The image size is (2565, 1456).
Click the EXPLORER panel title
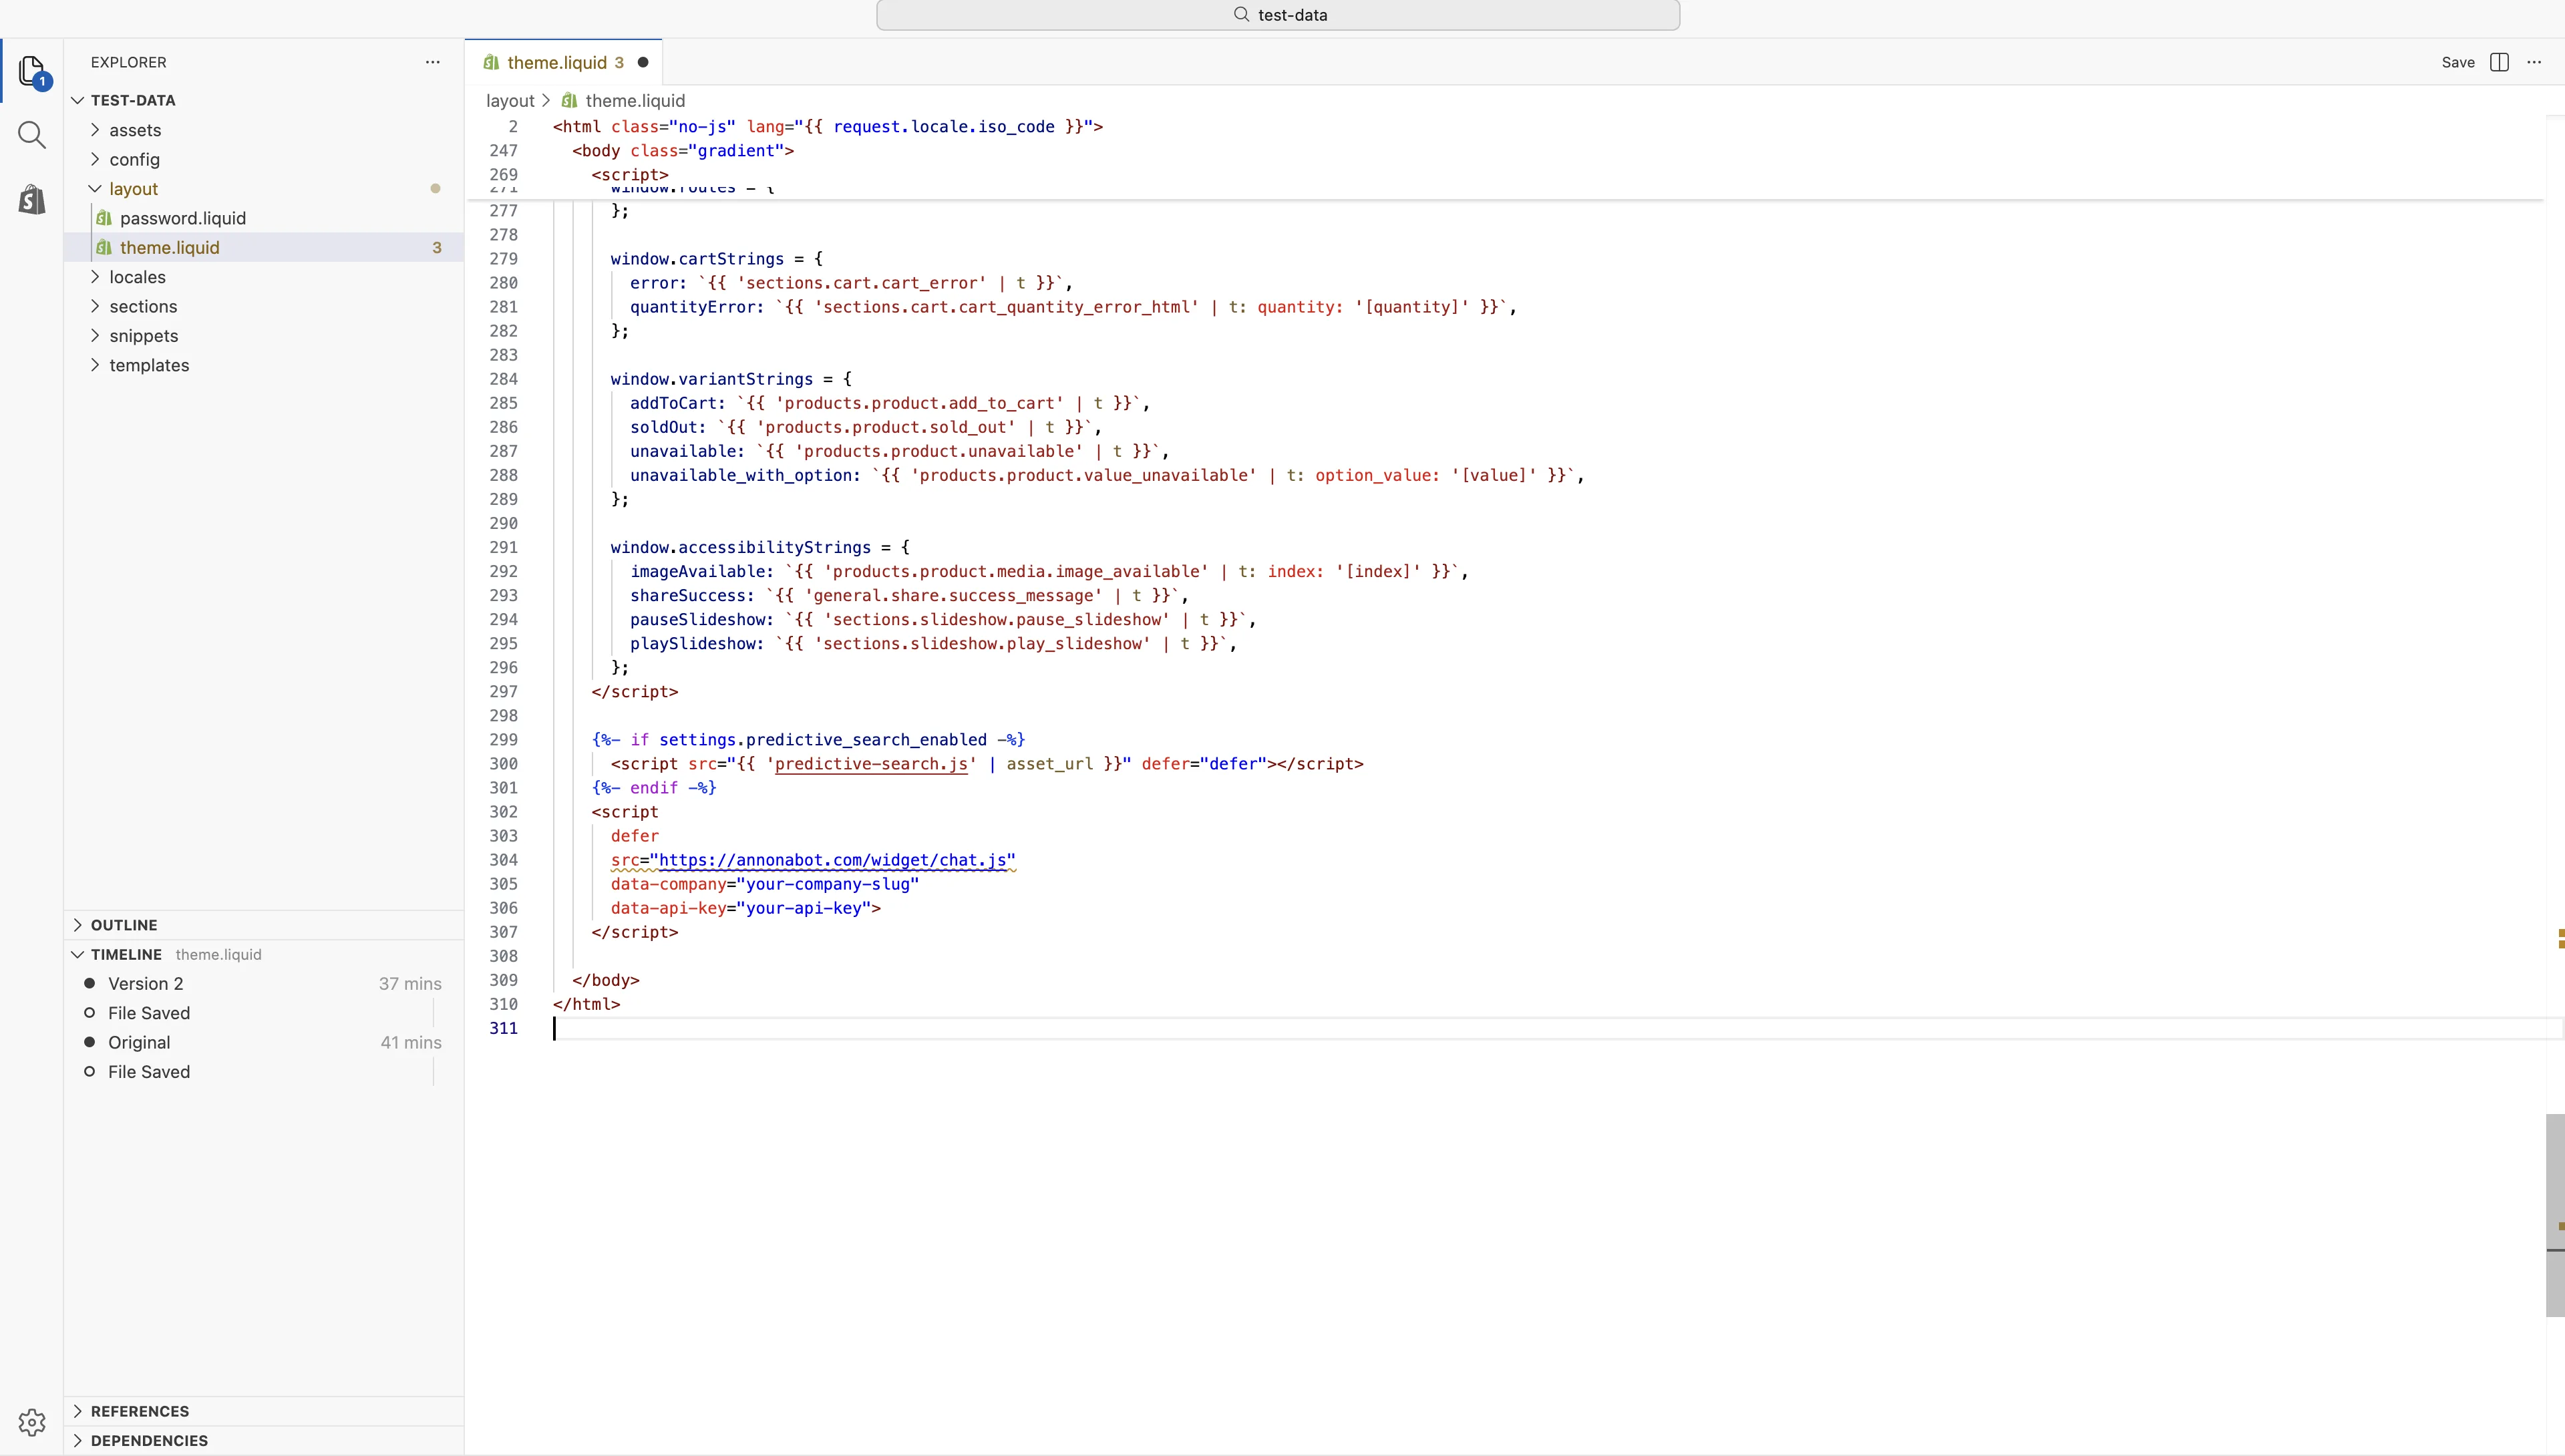click(129, 62)
